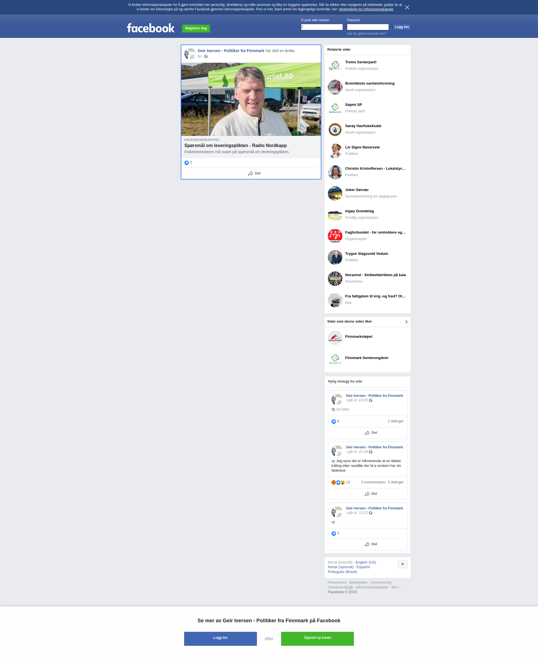
Task: Click Registrer deg button
Action: click(196, 29)
